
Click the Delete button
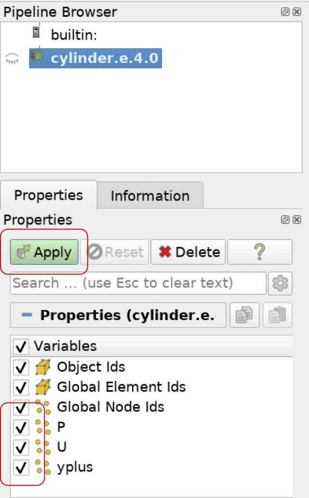tap(188, 252)
